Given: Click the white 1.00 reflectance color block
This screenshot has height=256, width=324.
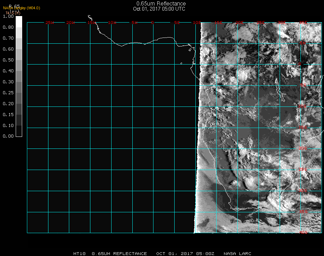Looking at the screenshot, I should (19, 21).
